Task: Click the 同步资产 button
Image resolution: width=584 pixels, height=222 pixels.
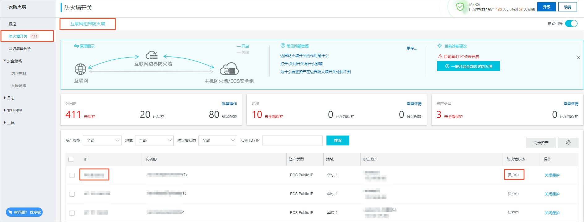Action: 541,143
